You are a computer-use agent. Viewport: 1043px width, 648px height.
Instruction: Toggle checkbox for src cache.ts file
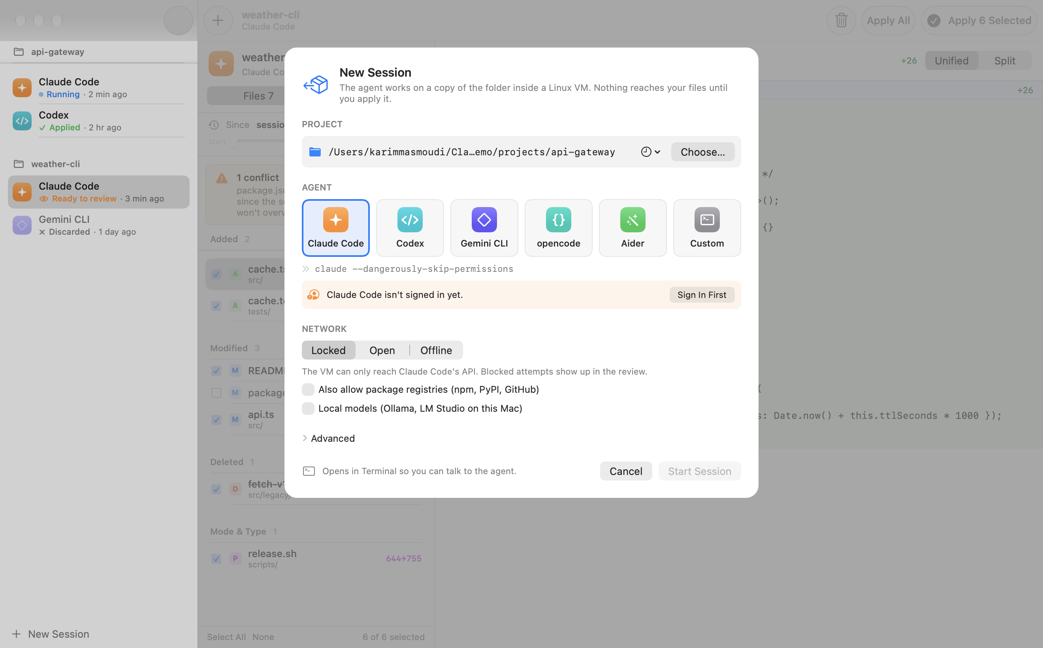[x=217, y=274]
